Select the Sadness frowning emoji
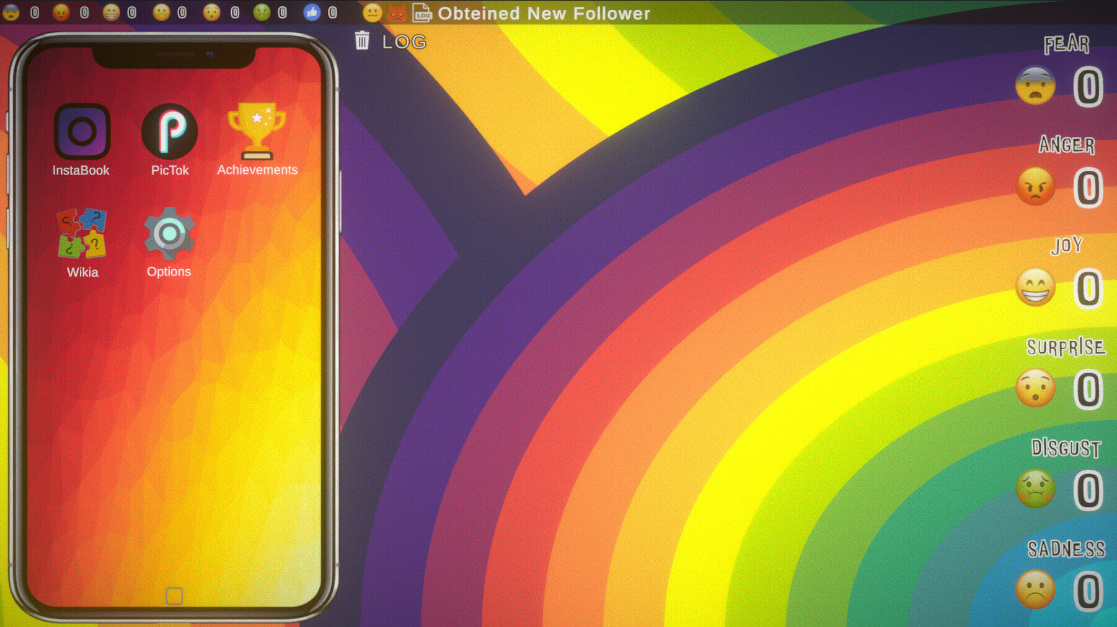1117x627 pixels. pos(1036,589)
